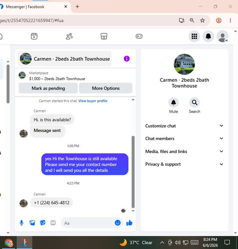Viewport: 238px width, 249px height.
Task: Open Chrome profile icon
Action: click(219, 20)
